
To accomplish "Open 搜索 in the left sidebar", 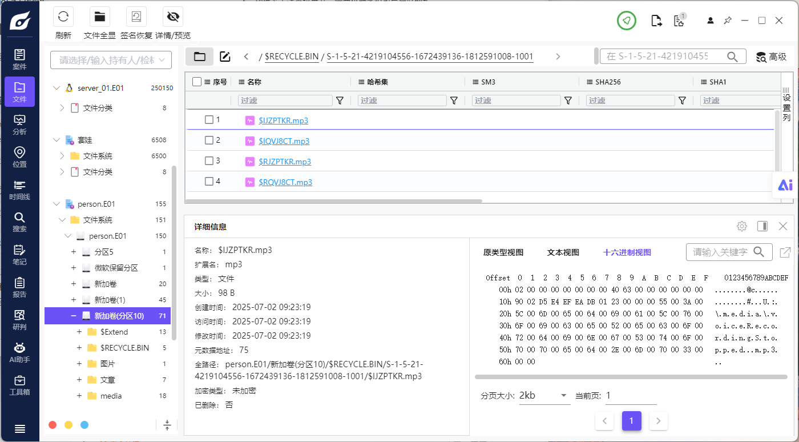I will tap(19, 222).
